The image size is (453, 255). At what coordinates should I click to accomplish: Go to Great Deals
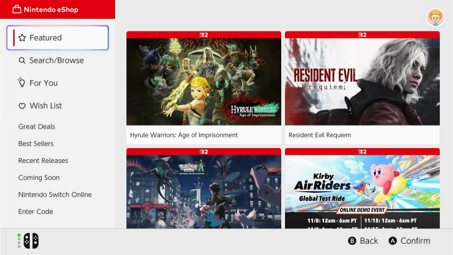37,126
